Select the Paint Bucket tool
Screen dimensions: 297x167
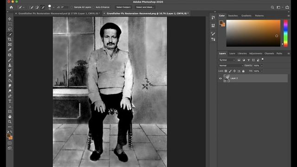(x=10, y=81)
